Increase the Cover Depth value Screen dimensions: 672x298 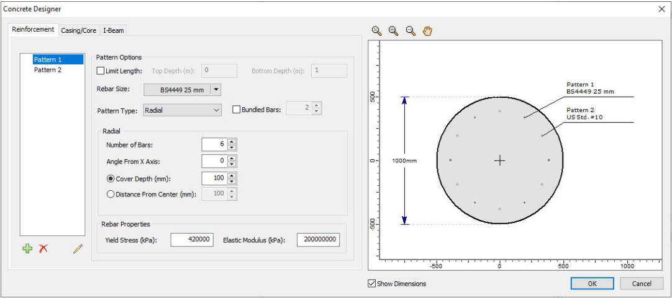click(x=232, y=175)
